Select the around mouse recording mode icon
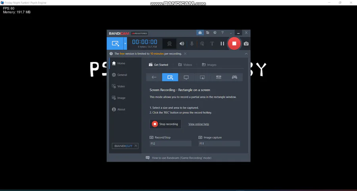This screenshot has height=191, width=357. click(x=202, y=77)
